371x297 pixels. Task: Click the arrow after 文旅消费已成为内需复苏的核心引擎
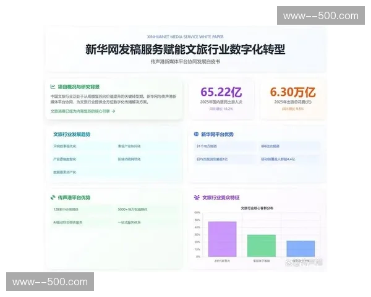(113, 111)
